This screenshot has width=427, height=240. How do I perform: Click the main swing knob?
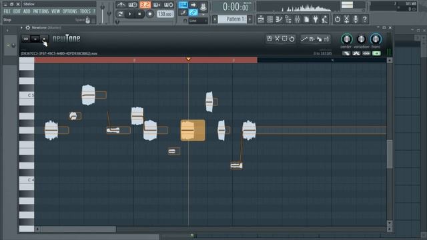coord(117,22)
